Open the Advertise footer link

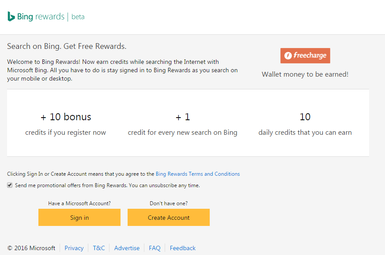pyautogui.click(x=127, y=248)
